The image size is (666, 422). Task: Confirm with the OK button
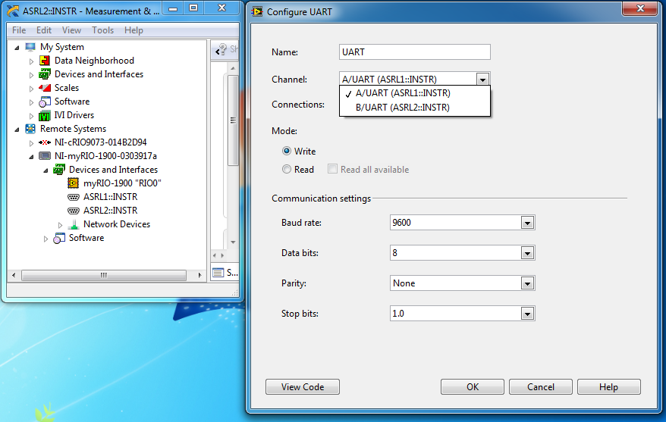pos(473,387)
